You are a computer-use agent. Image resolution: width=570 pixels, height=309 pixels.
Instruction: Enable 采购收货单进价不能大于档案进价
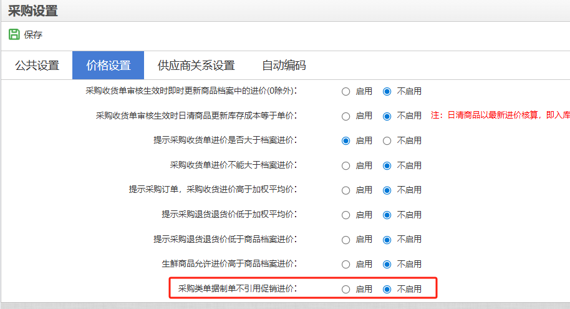click(346, 165)
